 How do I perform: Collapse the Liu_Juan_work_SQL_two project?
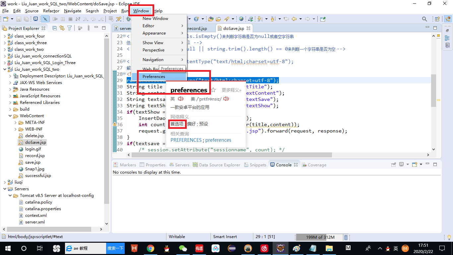pos(5,69)
